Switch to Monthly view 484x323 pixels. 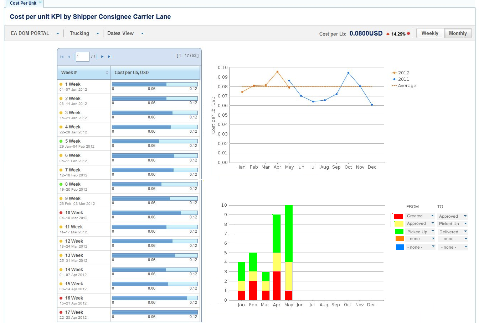coord(458,33)
